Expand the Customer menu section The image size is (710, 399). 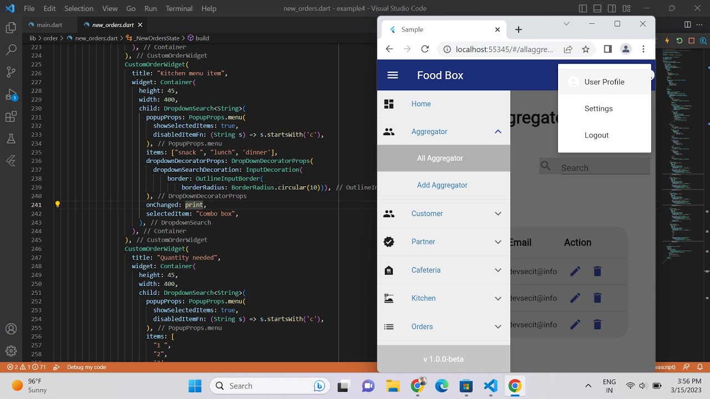point(498,214)
